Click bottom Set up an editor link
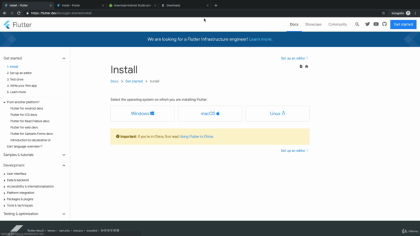Screen dimensions: 420x236 [294, 151]
